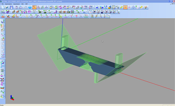This screenshot has height=106, width=175.
Task: Click the New document icon
Action: [x=3, y=7]
